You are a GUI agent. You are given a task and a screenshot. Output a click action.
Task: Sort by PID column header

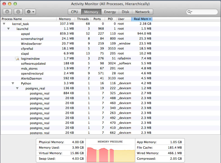pos(111,19)
